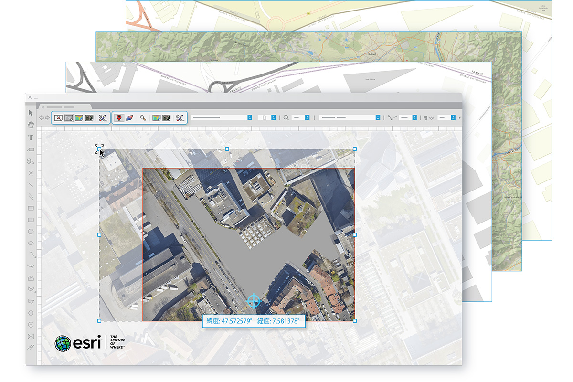The image size is (573, 382).
Task: Click colored street map icon in first group
Action: click(x=79, y=118)
